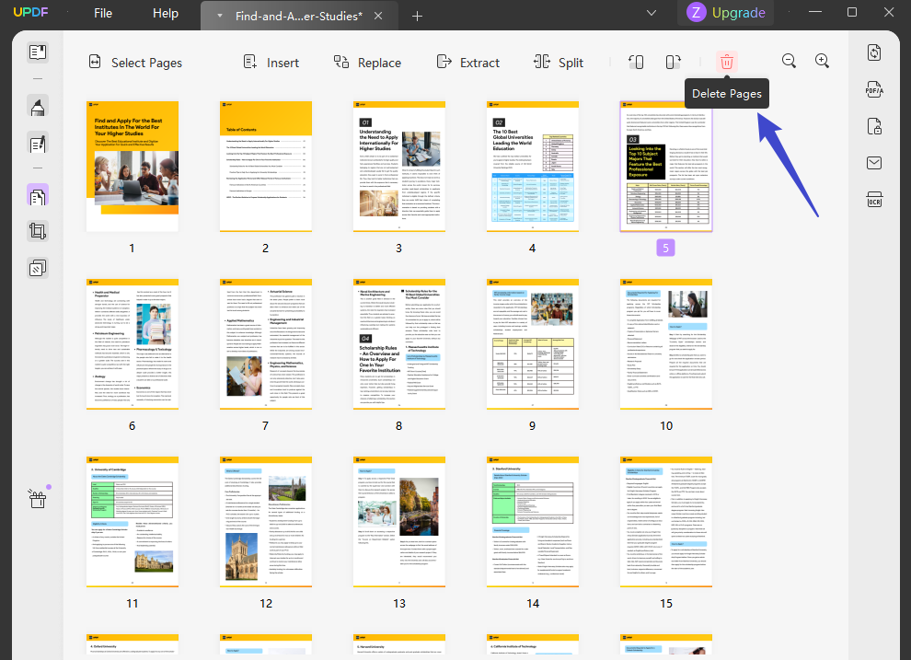Open the Help menu
Viewport: 911px width, 660px height.
click(x=165, y=13)
